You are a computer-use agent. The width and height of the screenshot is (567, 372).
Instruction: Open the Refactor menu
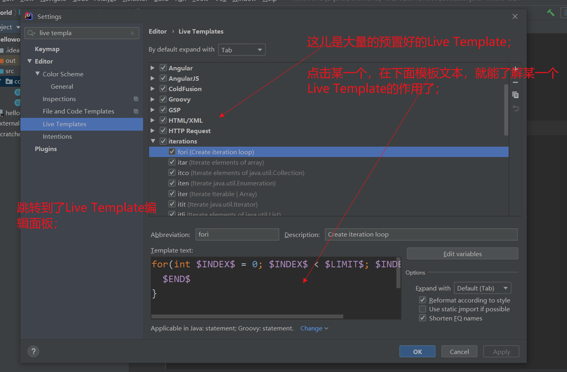(135, 1)
